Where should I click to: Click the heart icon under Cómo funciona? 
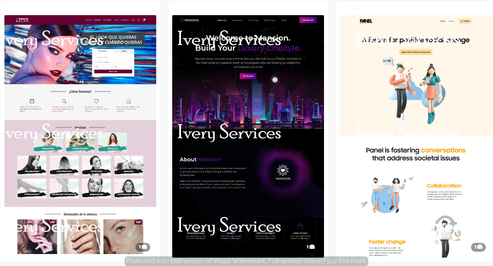point(96,101)
